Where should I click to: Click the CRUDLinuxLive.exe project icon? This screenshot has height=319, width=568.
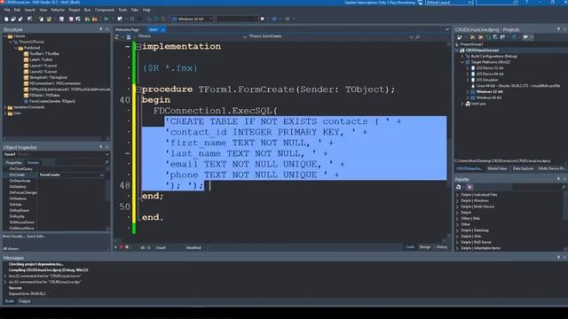point(462,51)
